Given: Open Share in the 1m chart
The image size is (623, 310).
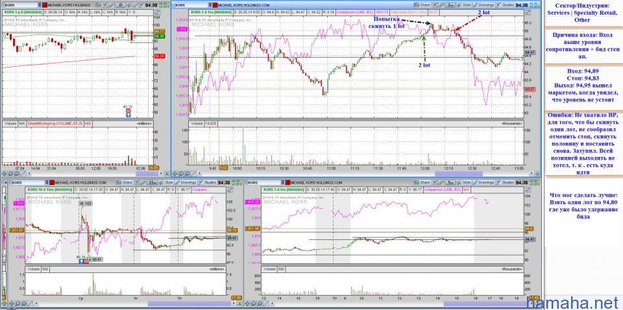Looking at the screenshot, I should tap(422, 5).
